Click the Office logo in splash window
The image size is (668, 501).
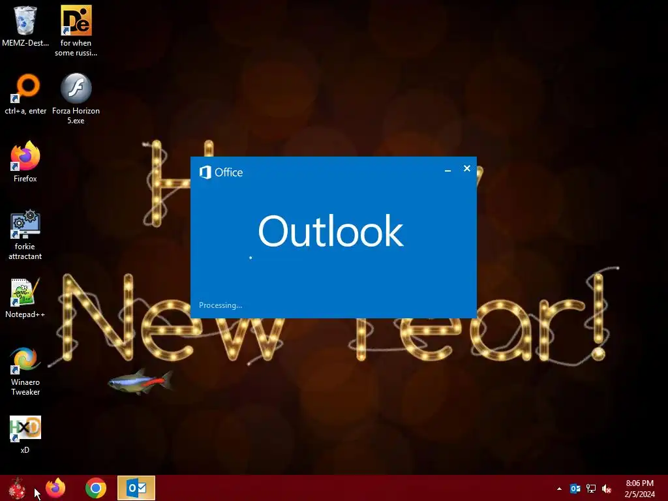click(220, 172)
